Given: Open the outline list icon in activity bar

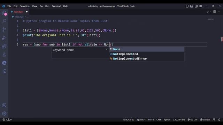Looking at the screenshot, I should [x=4, y=71].
